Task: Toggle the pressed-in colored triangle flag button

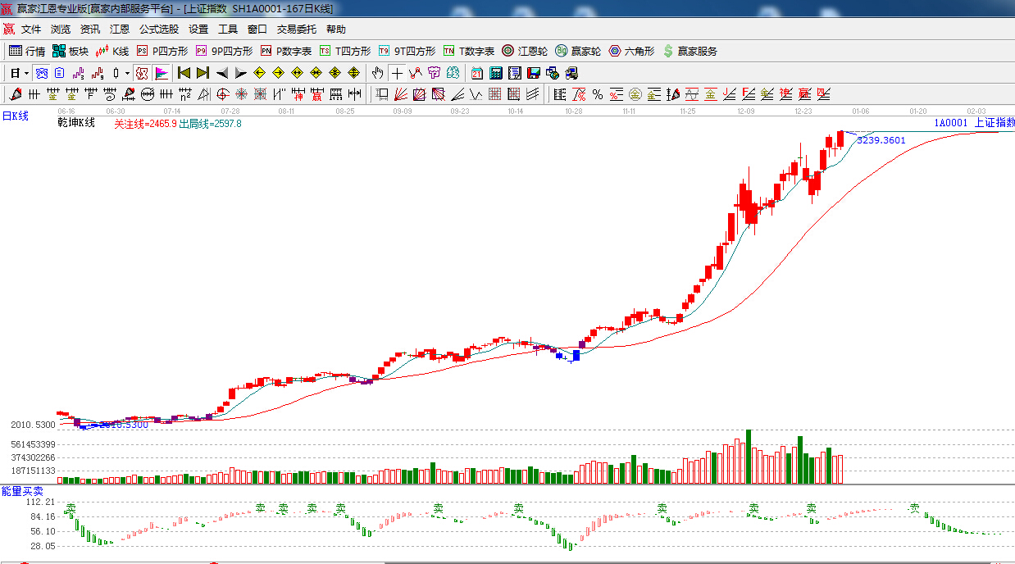Action: [161, 73]
